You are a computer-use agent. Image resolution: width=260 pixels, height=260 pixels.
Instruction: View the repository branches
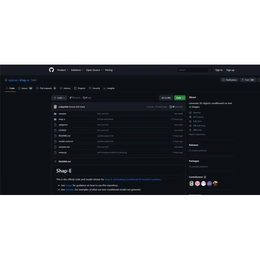75,98
